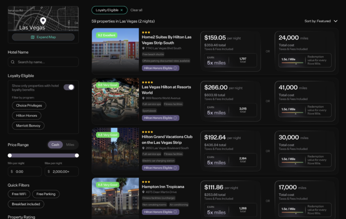The image size is (346, 219).
Task: Click the star rating of Las Vegas Hilton
Action: coord(148,82)
